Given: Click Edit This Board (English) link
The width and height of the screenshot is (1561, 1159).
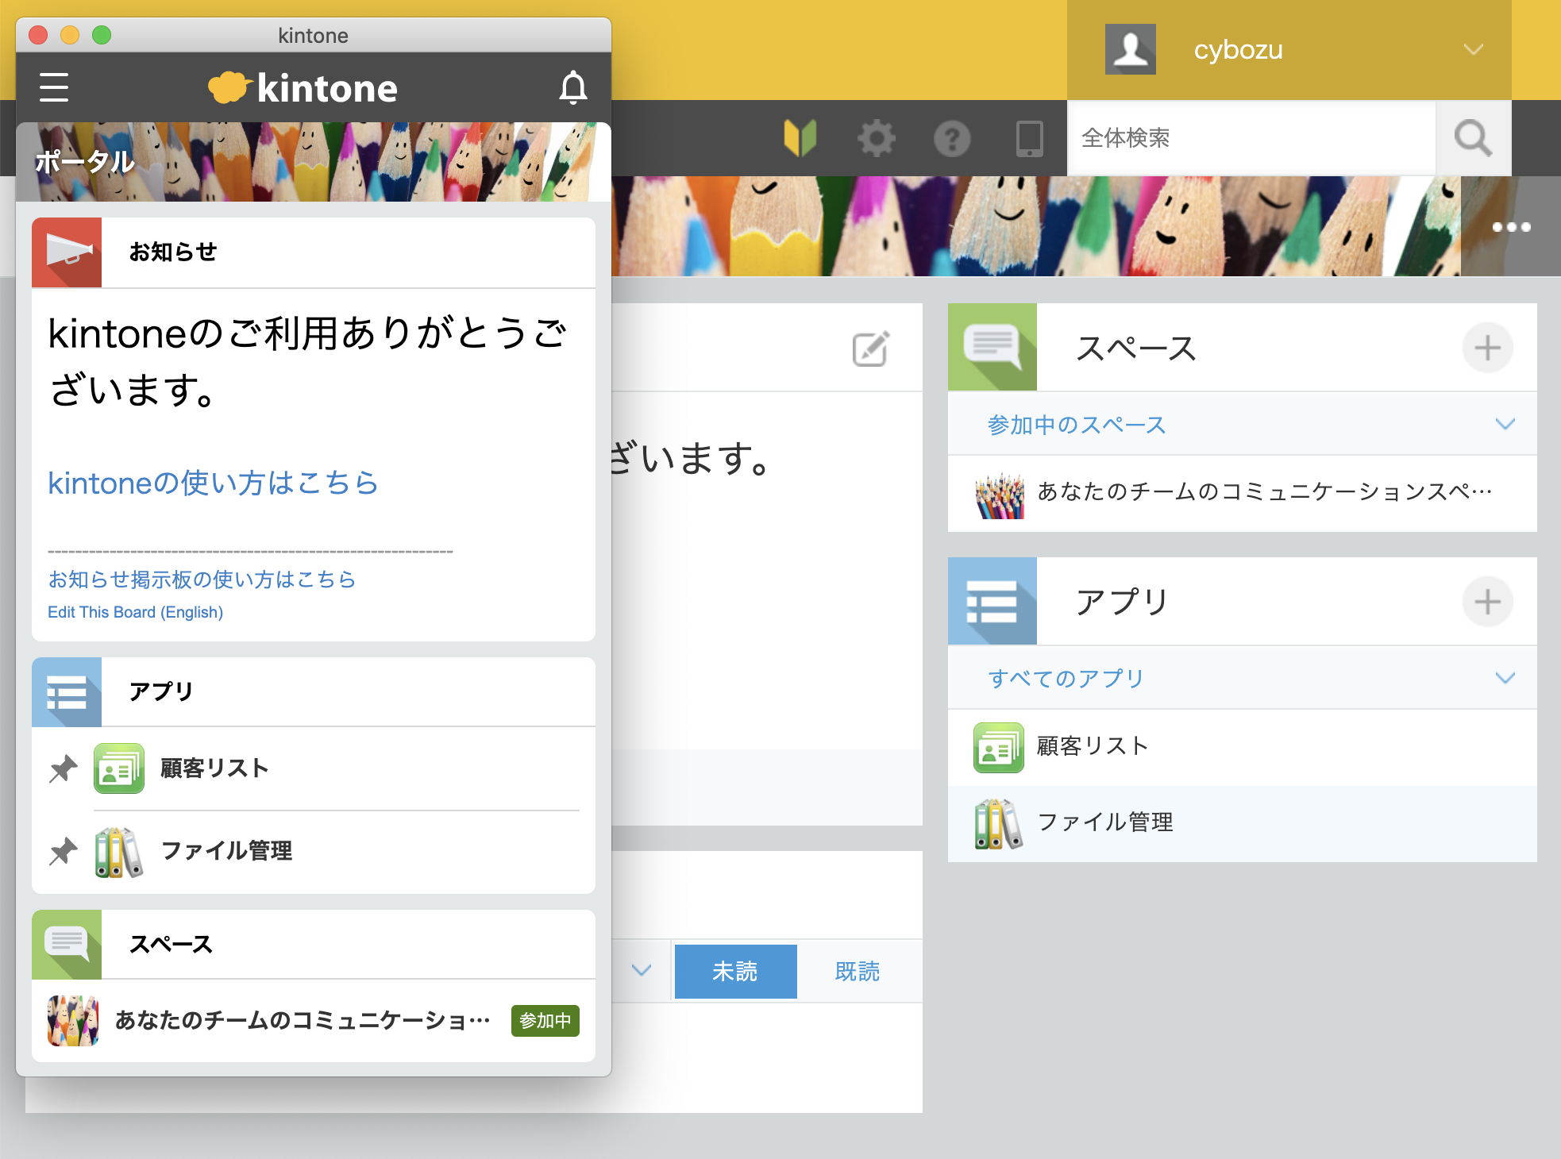Looking at the screenshot, I should pyautogui.click(x=135, y=612).
